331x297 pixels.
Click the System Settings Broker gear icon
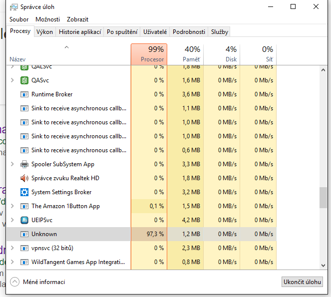coord(24,192)
